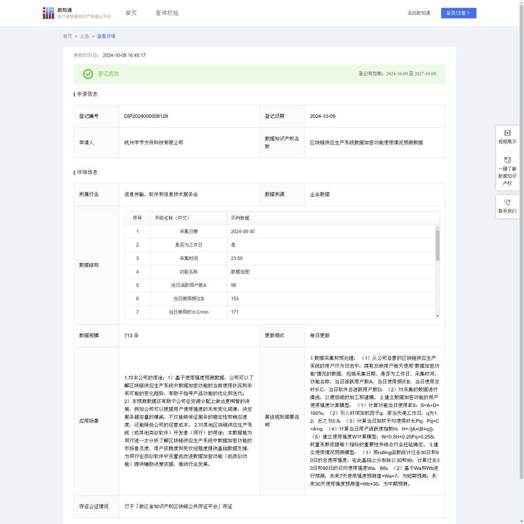Go to 公告 in the breadcrumb

84,36
